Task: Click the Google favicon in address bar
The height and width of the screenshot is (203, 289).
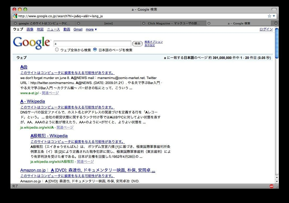Action: click(x=15, y=16)
